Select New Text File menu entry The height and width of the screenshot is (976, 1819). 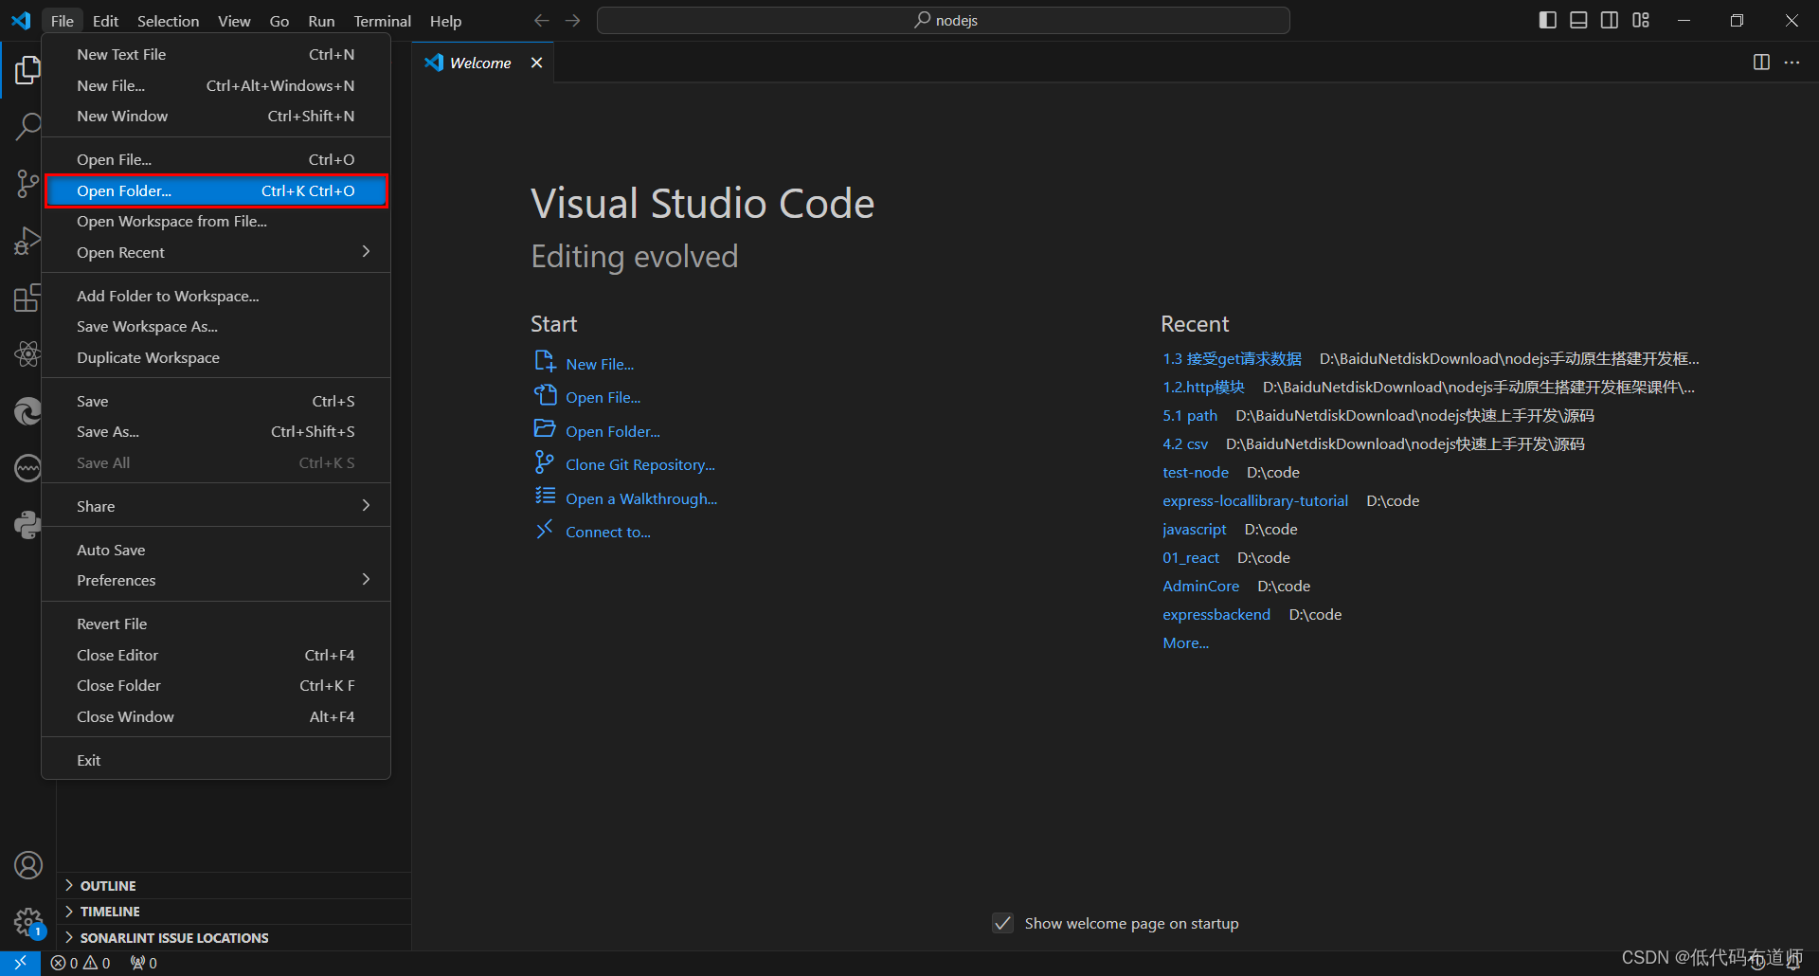pos(216,54)
